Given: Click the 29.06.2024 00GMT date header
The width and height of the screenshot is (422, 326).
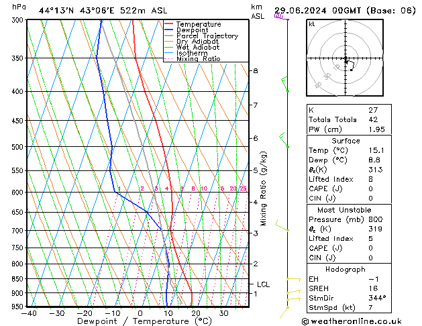Looking at the screenshot, I should [x=345, y=10].
